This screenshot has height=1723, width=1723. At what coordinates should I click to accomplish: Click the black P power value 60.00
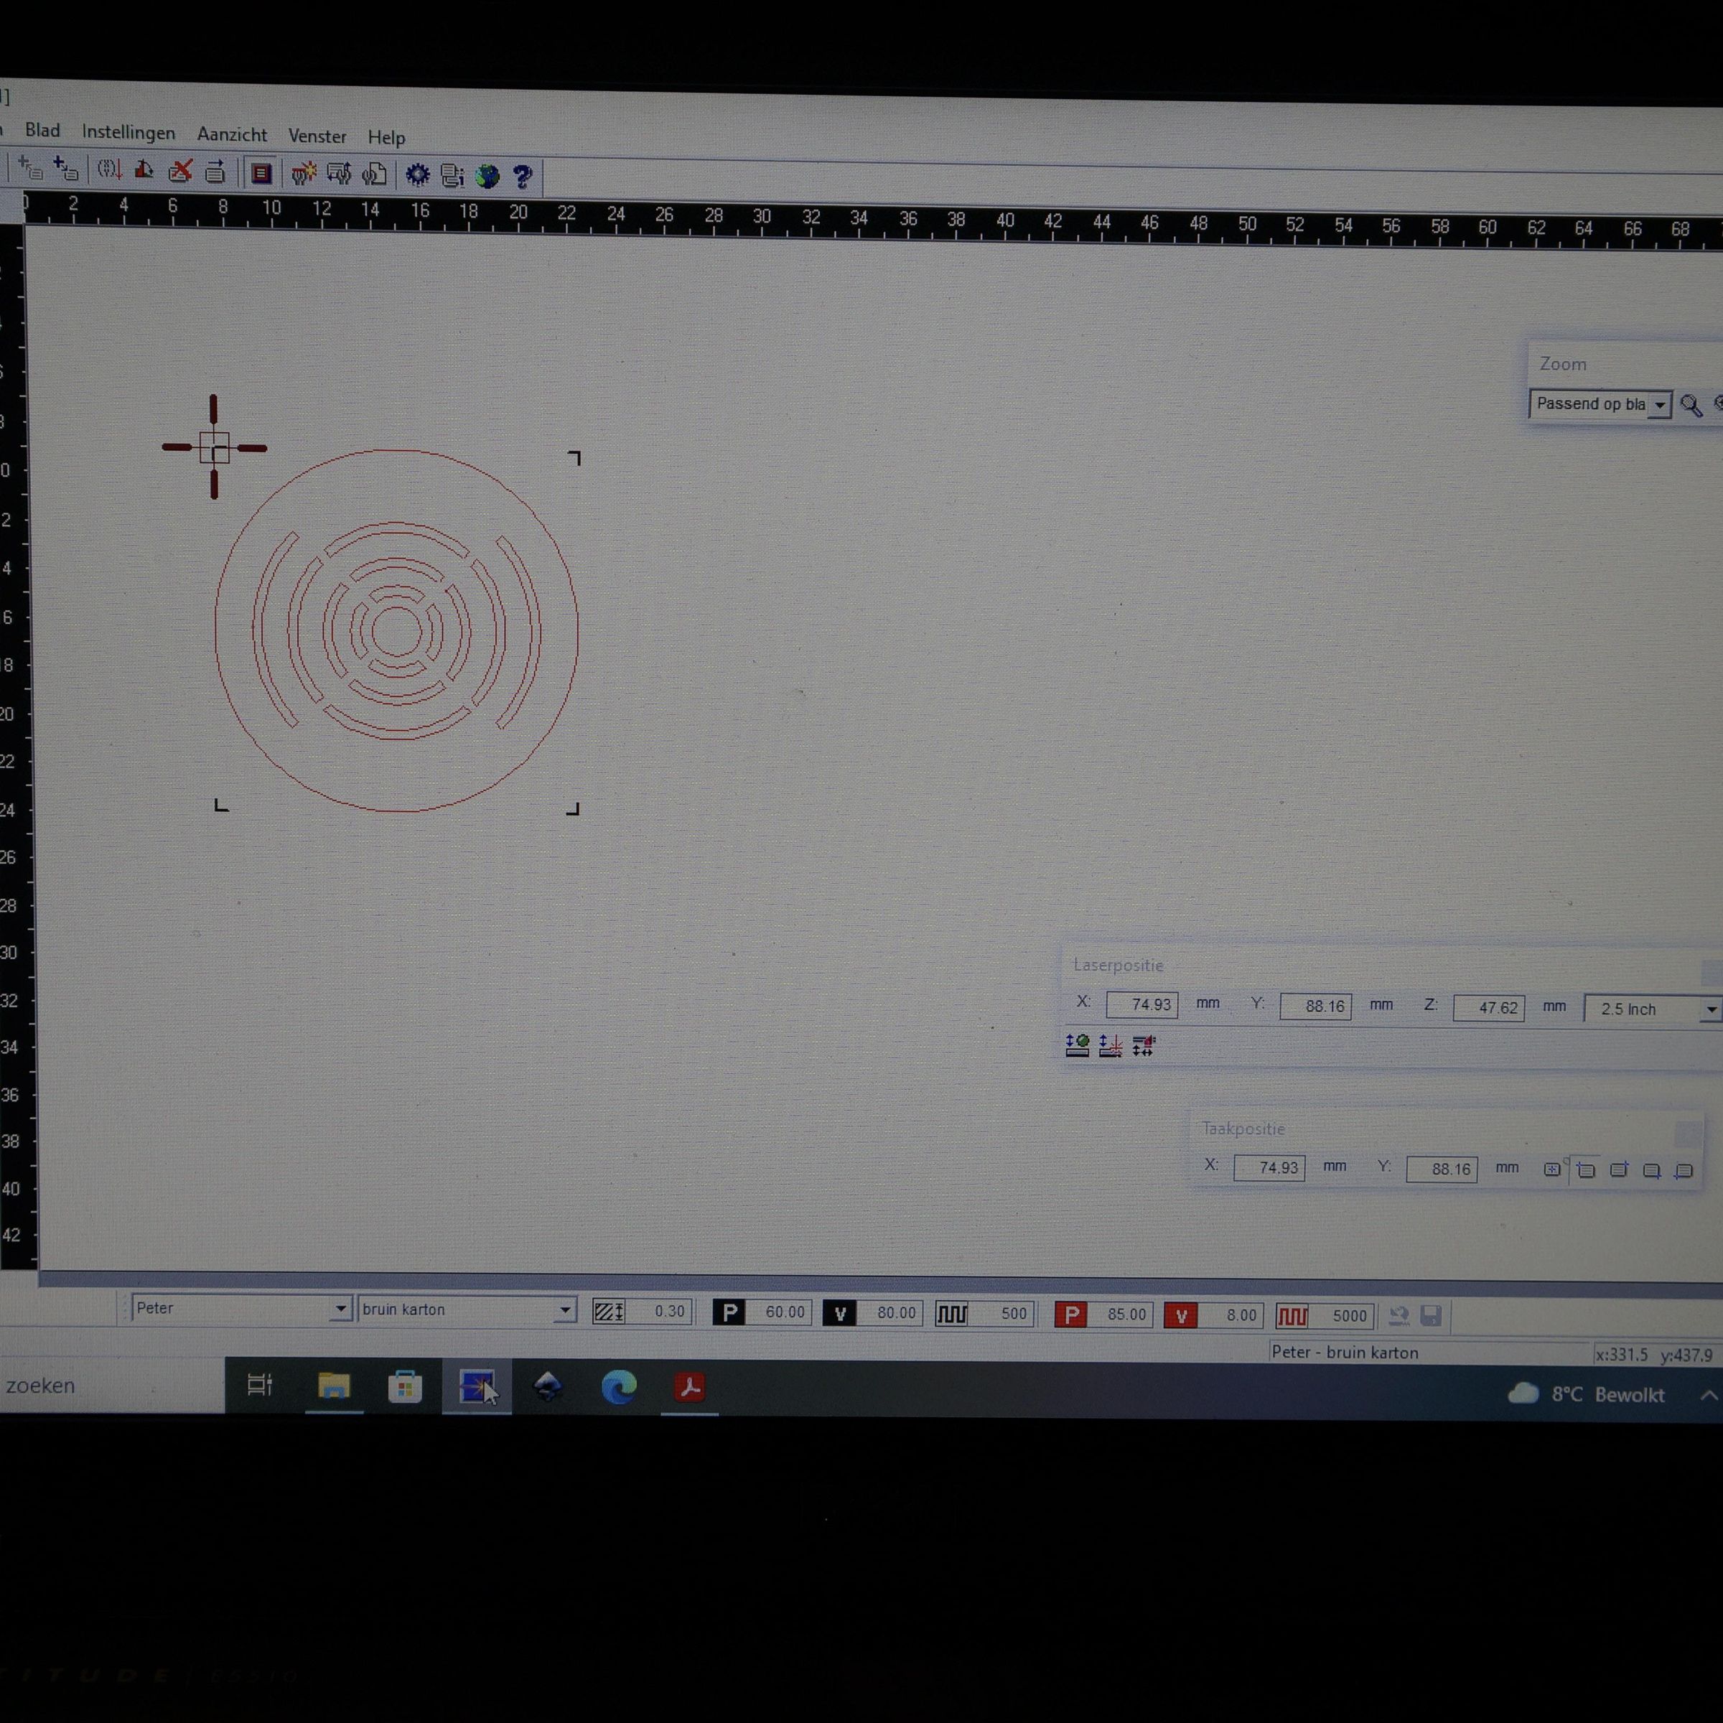click(778, 1313)
